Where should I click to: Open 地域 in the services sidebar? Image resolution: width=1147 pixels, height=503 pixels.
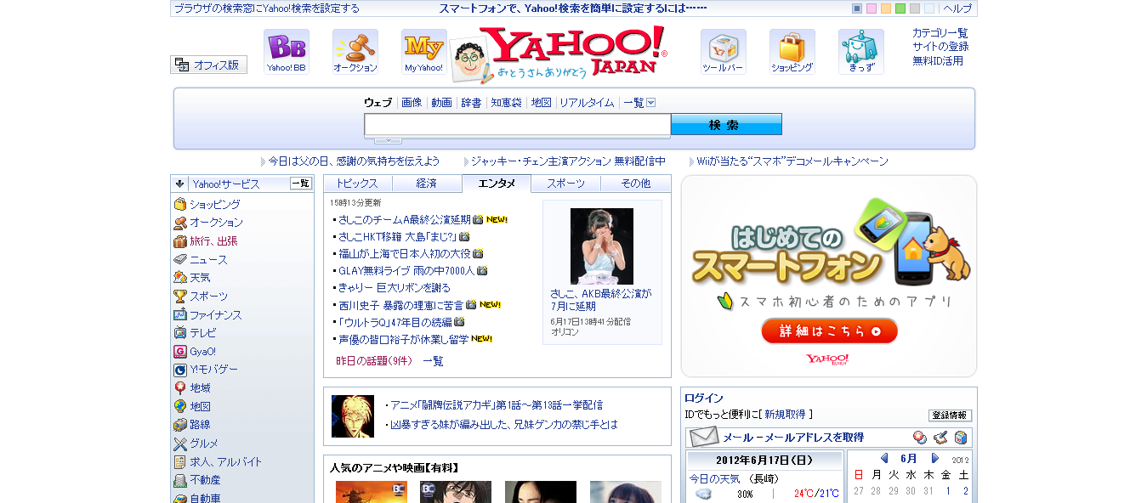[x=200, y=388]
